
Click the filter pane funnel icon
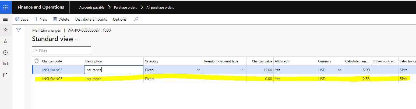[x=19, y=30]
